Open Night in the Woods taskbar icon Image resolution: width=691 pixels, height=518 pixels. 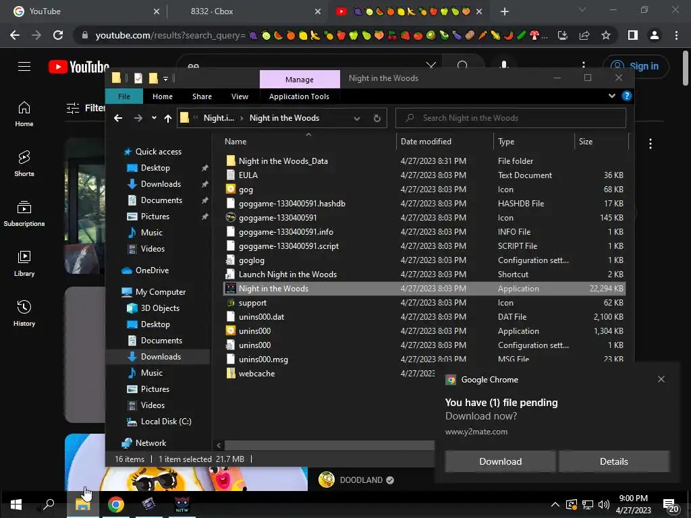pos(182,505)
